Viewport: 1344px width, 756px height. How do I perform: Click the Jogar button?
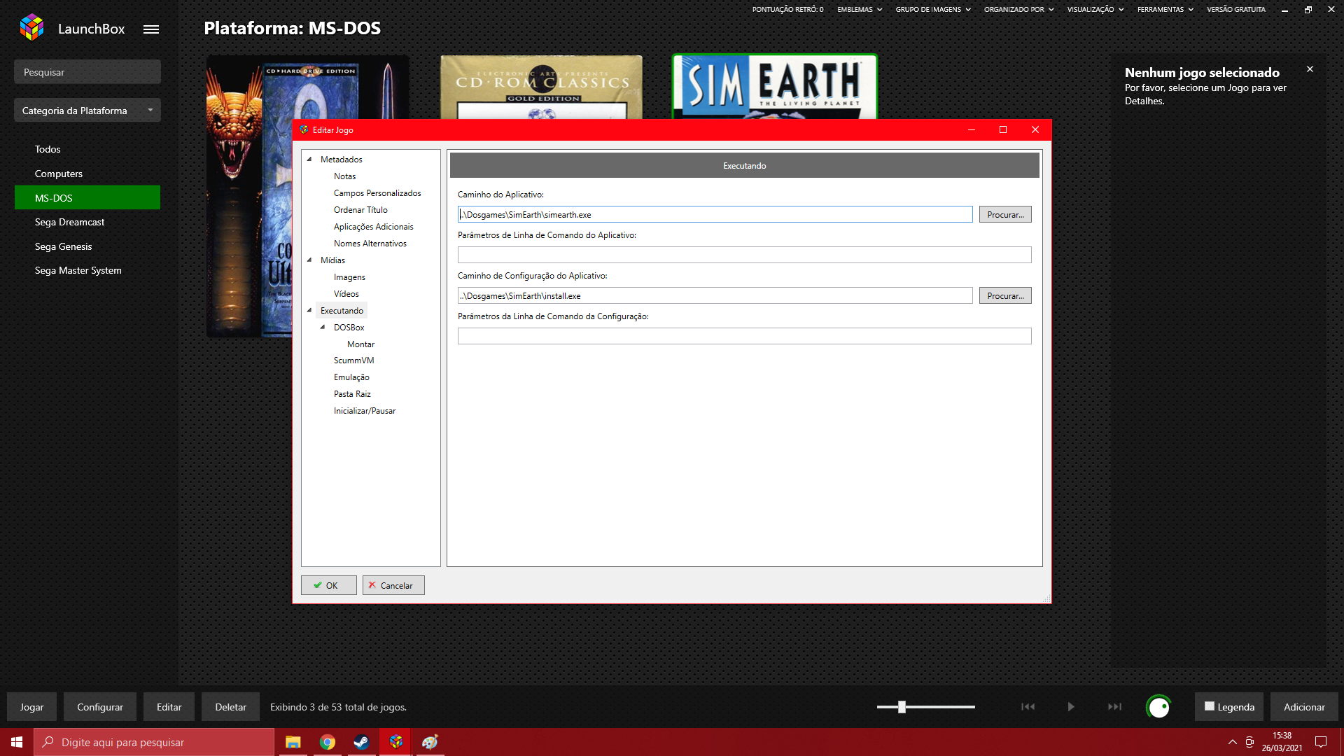[31, 707]
